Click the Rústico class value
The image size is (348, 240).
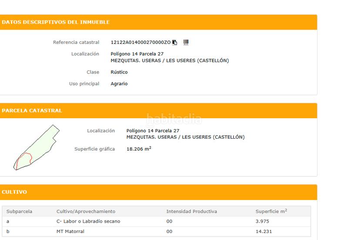coord(119,72)
